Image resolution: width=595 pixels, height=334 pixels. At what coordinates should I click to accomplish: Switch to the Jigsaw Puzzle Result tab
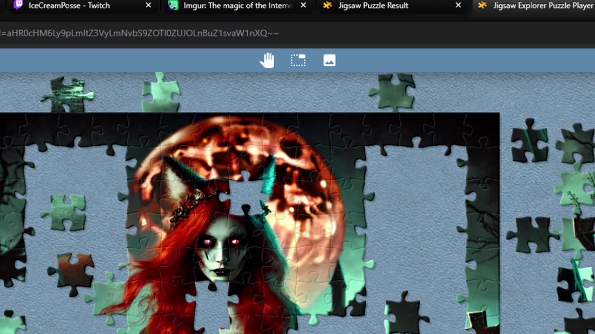(x=373, y=6)
